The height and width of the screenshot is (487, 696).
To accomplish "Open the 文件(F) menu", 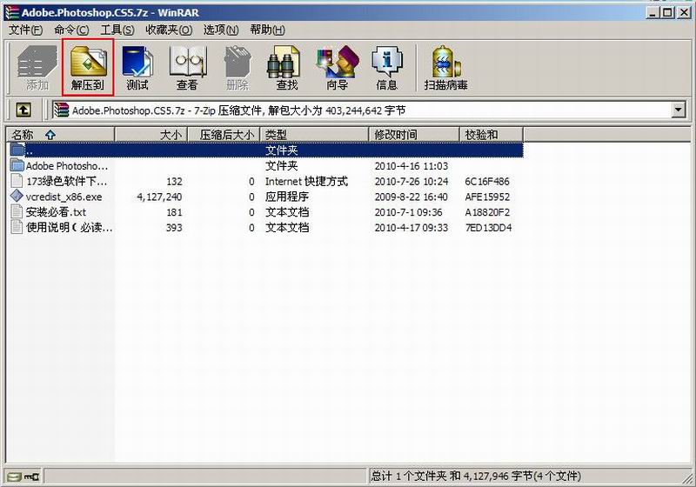I will pyautogui.click(x=26, y=30).
